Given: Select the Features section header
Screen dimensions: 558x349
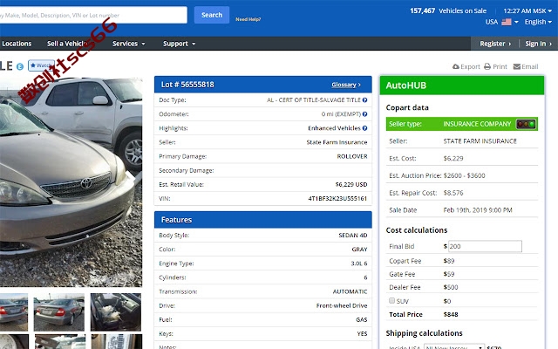Looking at the screenshot, I should (263, 220).
